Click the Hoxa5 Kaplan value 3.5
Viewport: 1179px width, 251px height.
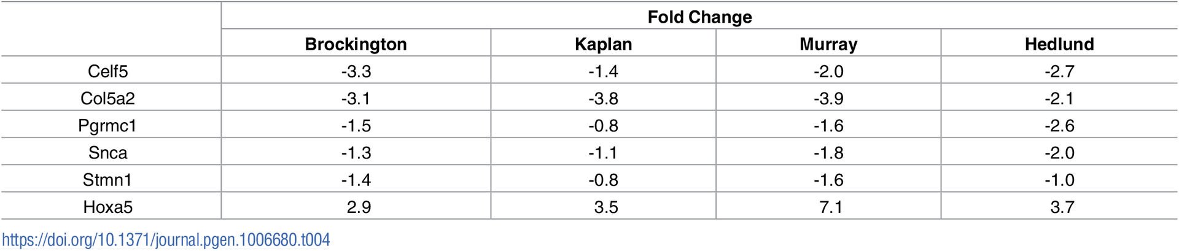tap(605, 207)
